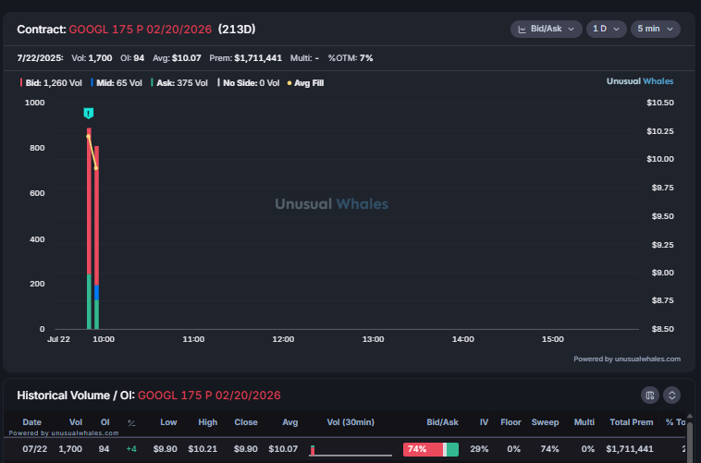701x463 pixels.
Task: Click the second volume bar with blue segment
Action: point(96,238)
